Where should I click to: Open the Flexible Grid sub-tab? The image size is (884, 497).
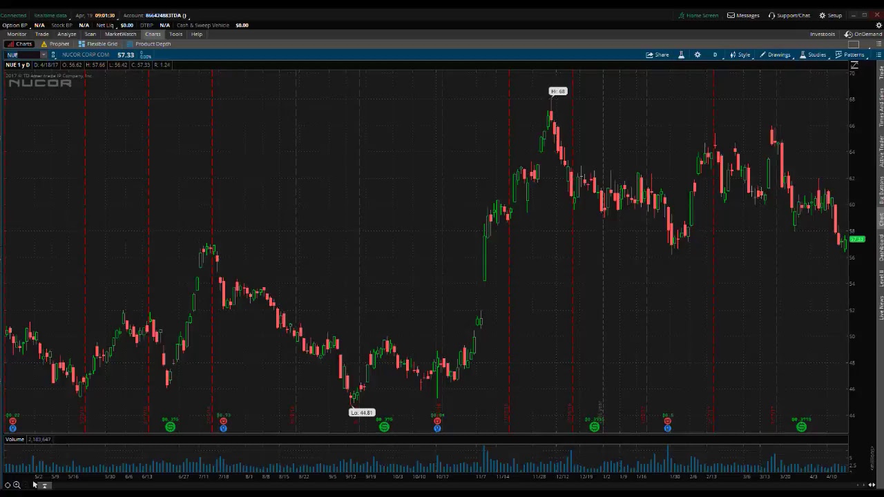click(97, 43)
